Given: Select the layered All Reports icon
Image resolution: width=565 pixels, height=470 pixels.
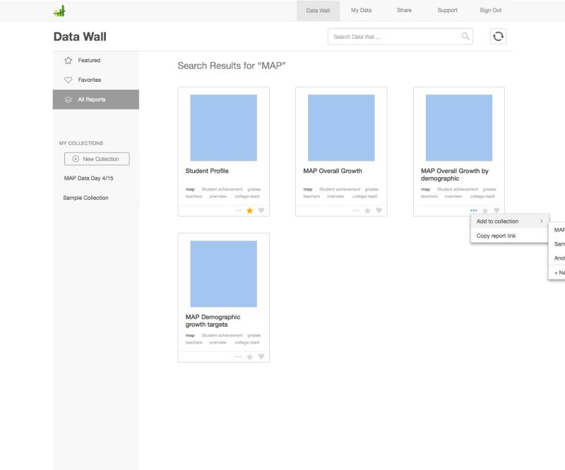Looking at the screenshot, I should 68,100.
